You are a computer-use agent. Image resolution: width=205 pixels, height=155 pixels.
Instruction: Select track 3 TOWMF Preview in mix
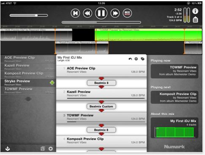(x=101, y=118)
